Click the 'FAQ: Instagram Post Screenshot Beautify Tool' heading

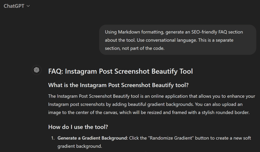tap(120, 71)
